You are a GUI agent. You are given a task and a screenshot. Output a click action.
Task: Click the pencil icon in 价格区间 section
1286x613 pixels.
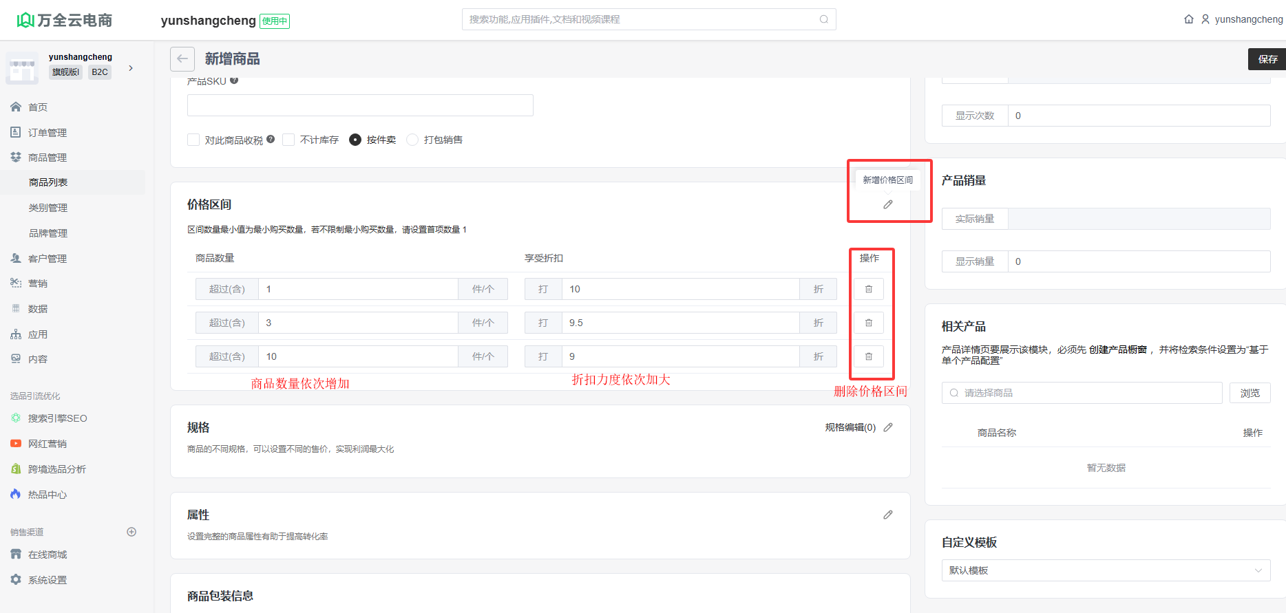[x=888, y=204]
